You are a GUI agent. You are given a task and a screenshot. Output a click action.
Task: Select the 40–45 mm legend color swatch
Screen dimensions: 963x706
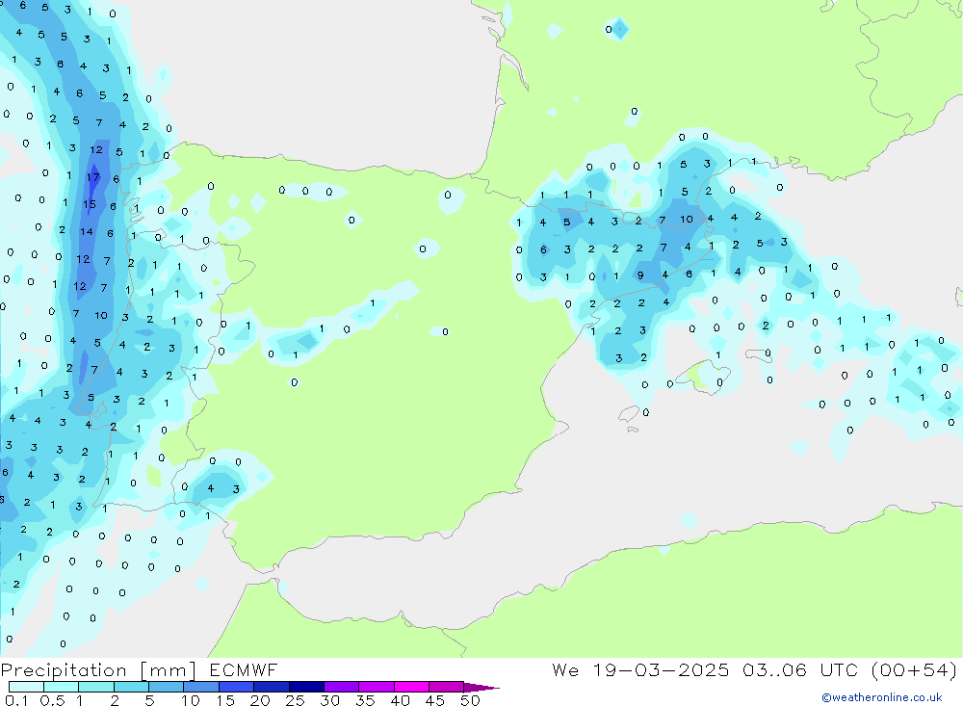(411, 687)
